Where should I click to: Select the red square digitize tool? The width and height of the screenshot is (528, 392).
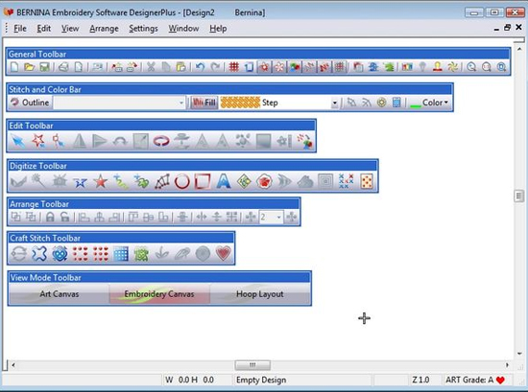click(x=203, y=181)
